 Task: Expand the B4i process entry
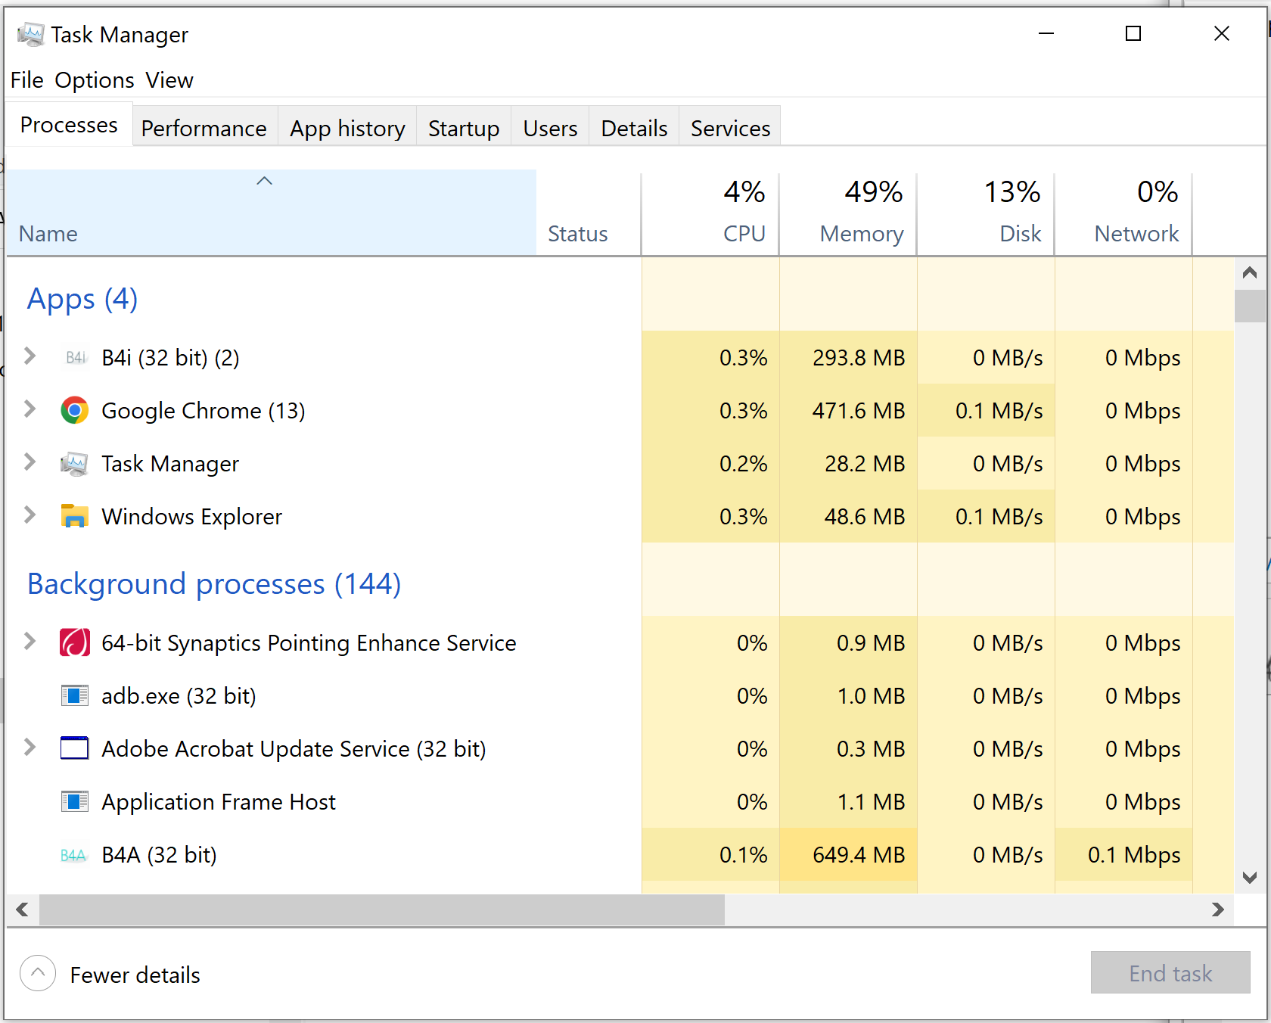30,357
